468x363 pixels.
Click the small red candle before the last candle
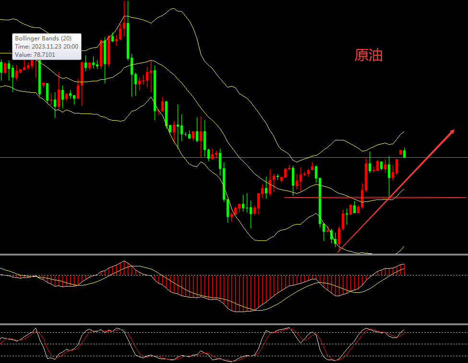[401, 152]
